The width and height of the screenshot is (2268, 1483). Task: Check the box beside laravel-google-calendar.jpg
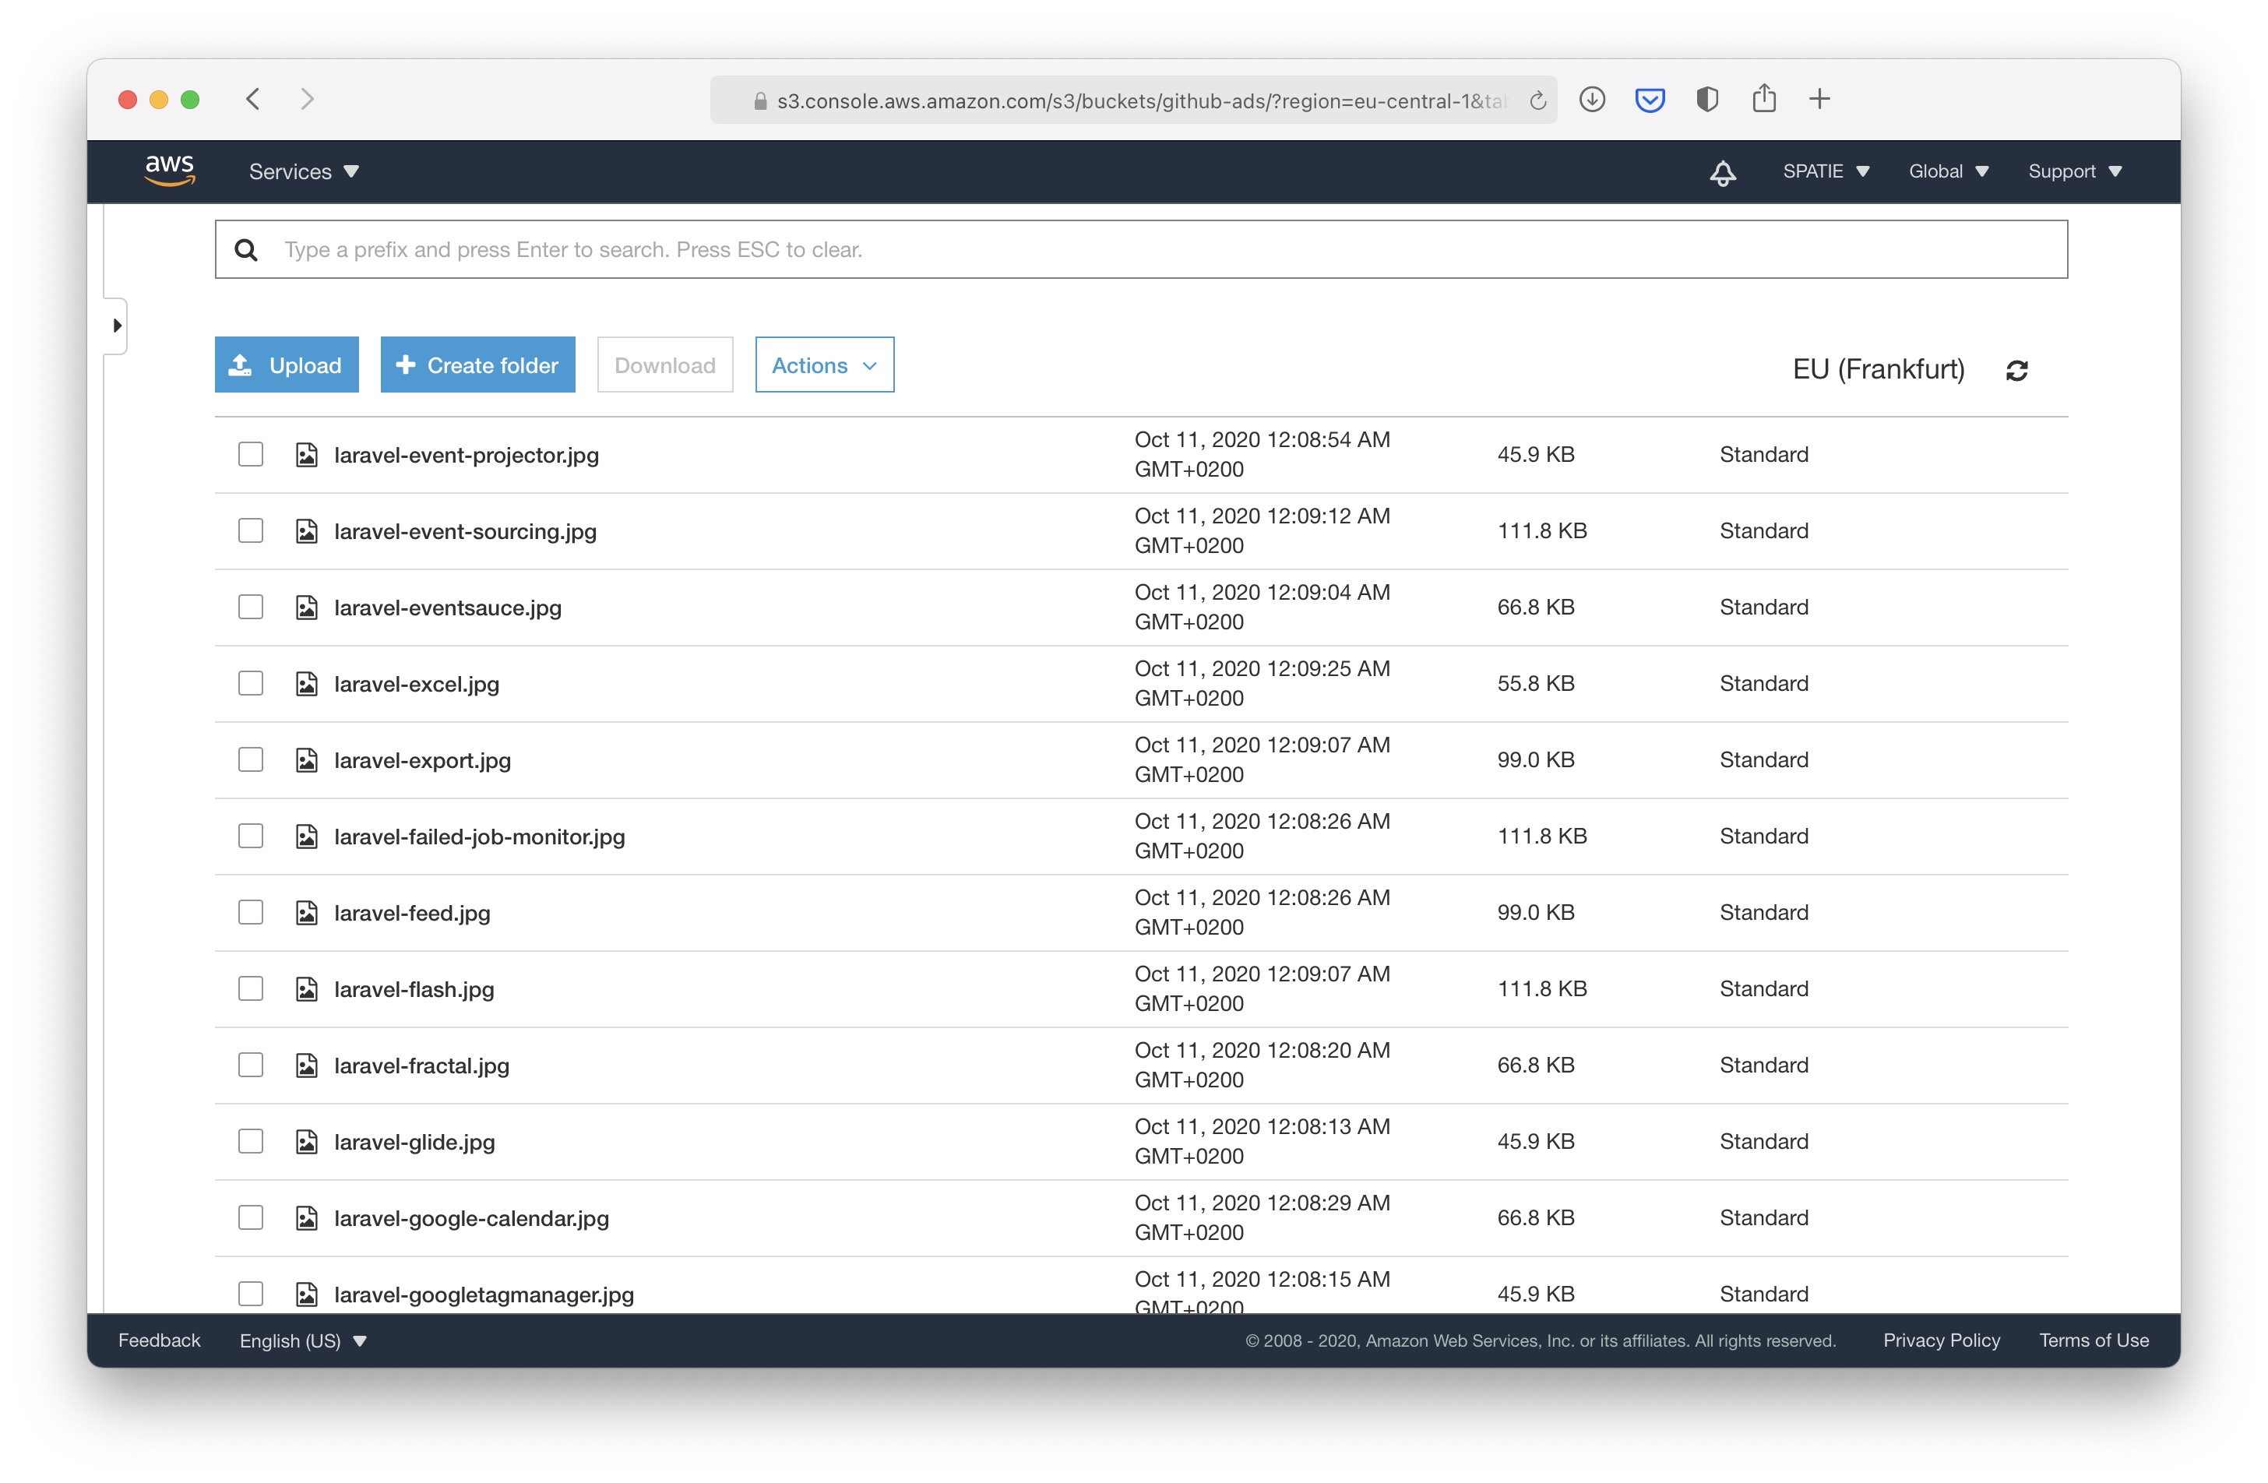click(251, 1217)
